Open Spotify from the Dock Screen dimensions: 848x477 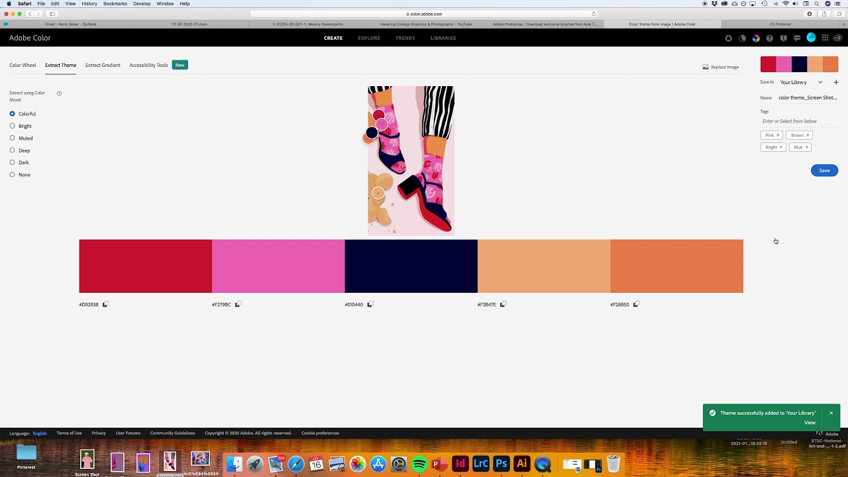point(419,464)
